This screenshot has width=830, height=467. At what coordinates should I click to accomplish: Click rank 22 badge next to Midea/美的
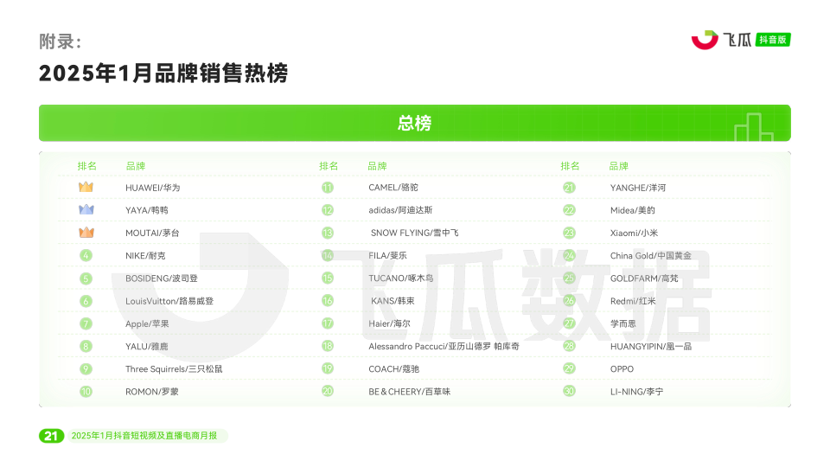point(569,210)
